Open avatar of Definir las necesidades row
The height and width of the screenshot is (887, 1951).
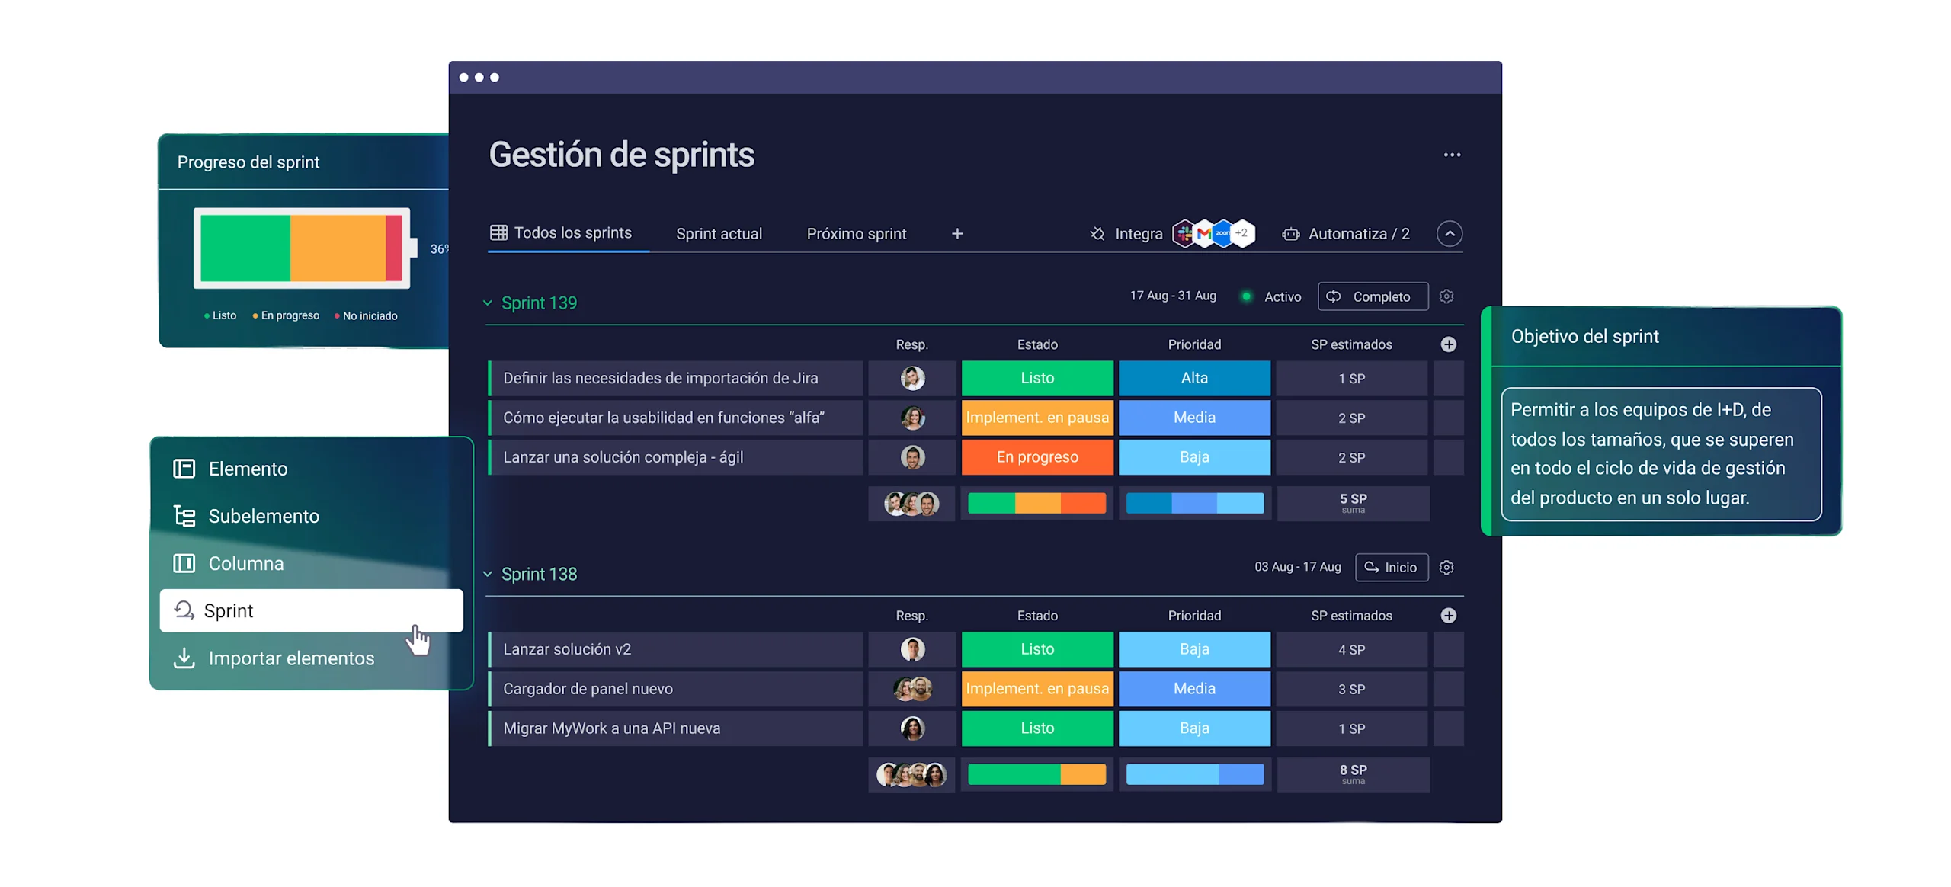[912, 378]
